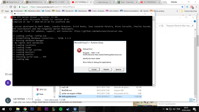
Task: Click the volume speaker tray icon
Action: pos(174,109)
